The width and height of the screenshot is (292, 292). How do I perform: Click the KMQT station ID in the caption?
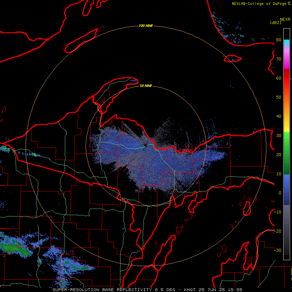pyautogui.click(x=190, y=290)
